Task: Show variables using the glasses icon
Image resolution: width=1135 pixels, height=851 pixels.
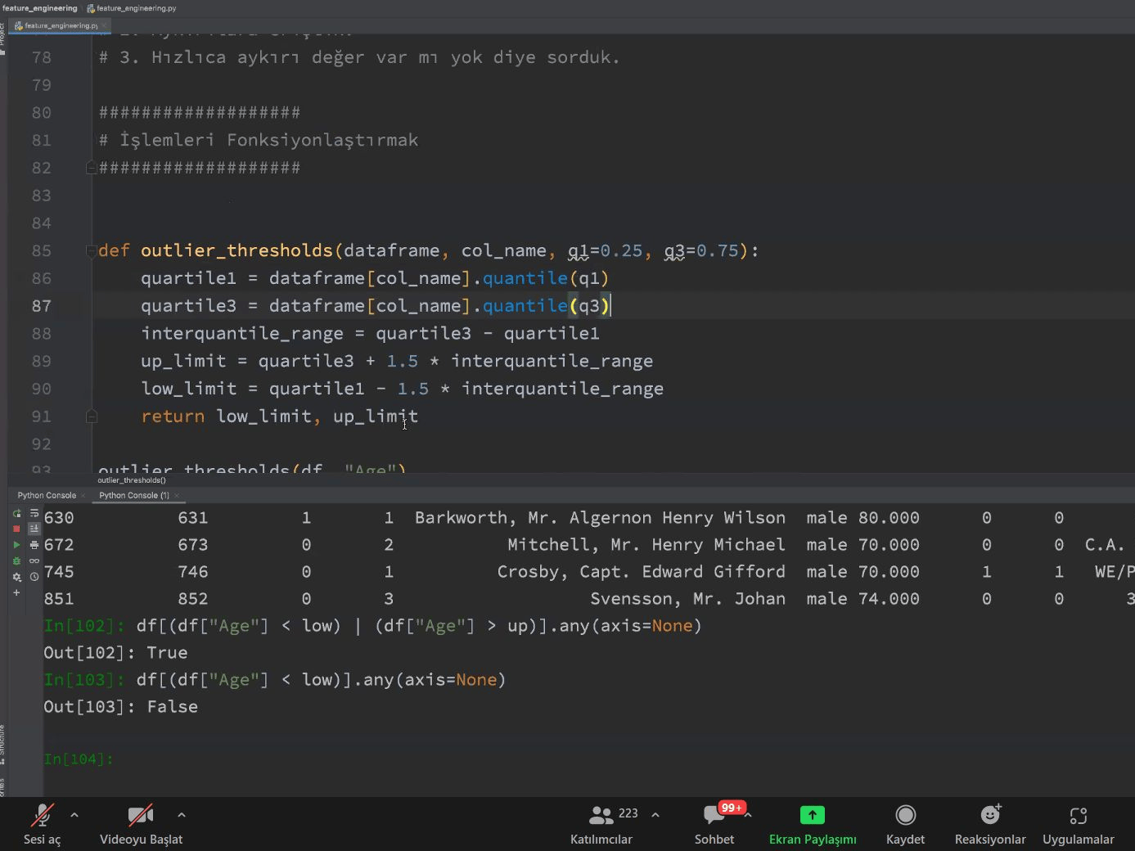Action: click(x=34, y=561)
